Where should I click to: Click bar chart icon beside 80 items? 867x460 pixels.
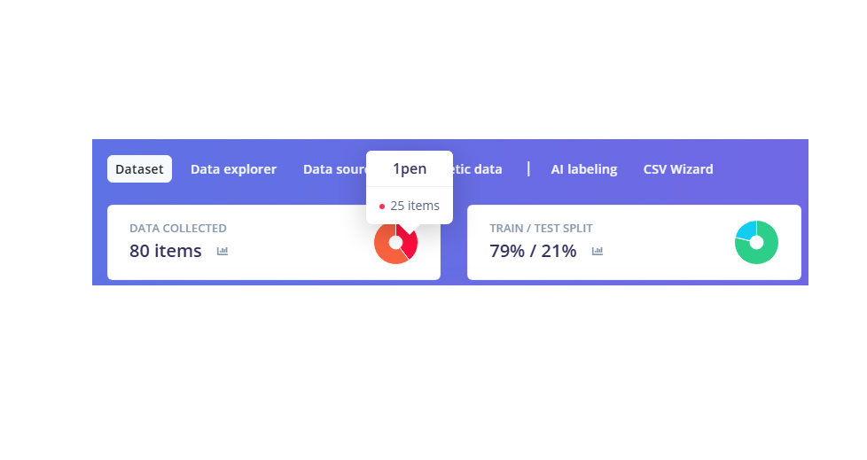tap(223, 252)
